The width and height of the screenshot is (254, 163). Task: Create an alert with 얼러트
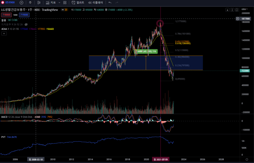pyautogui.click(x=78, y=2)
